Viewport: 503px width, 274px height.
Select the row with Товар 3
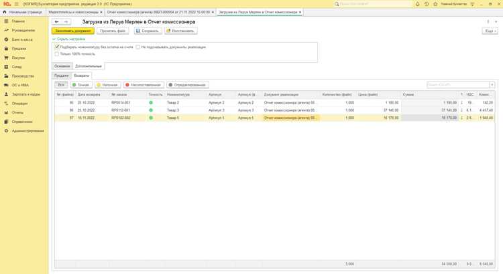[x=274, y=110]
